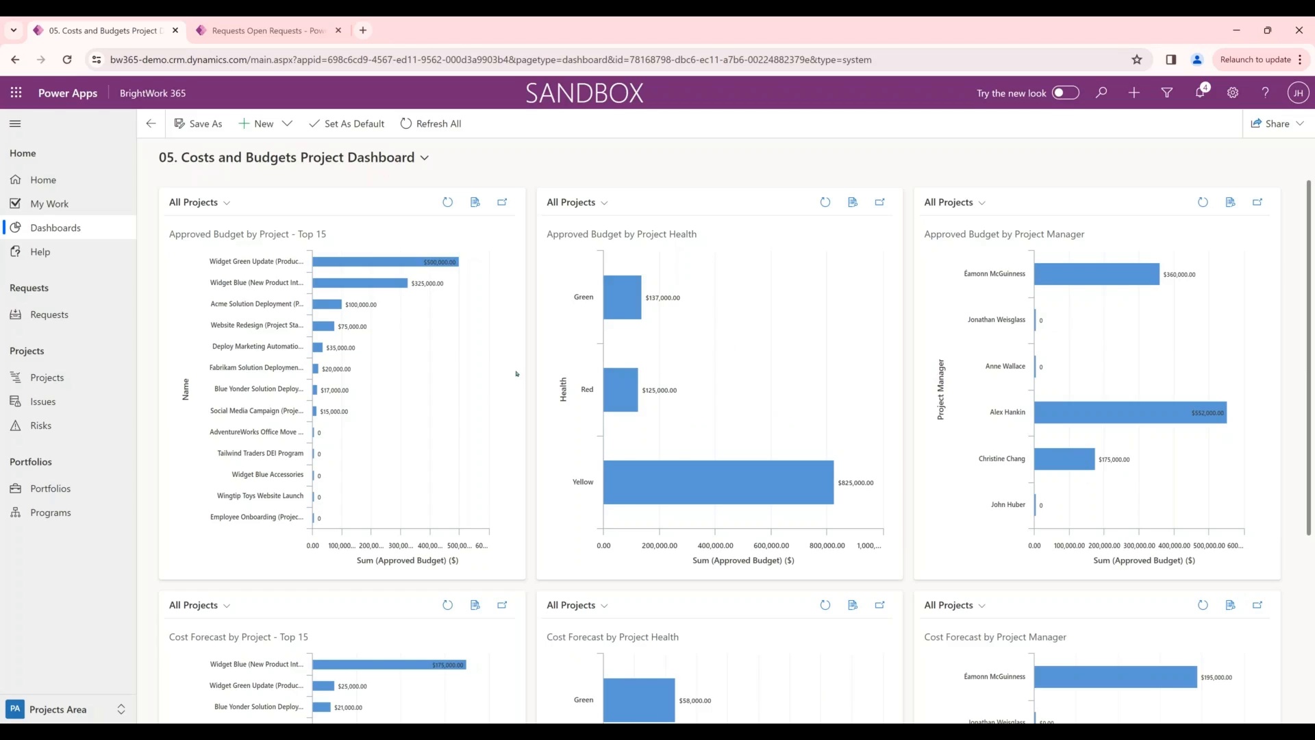Screen dimensions: 1315x740
Task: Collapse the site map hamburger menu
Action: pos(15,123)
